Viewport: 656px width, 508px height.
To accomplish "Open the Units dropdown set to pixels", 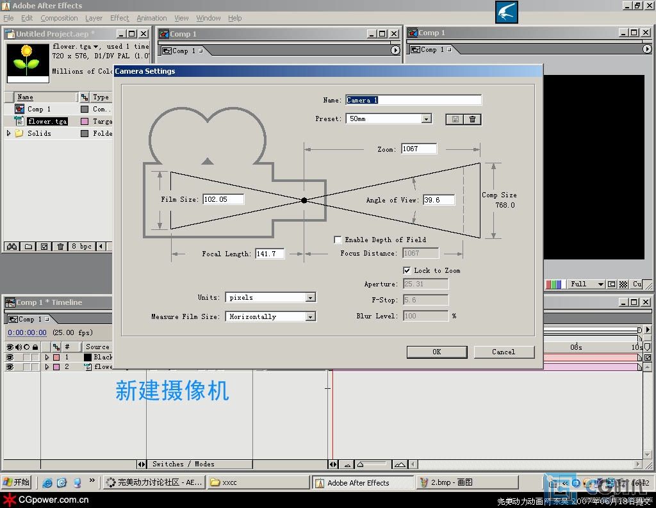I will [x=310, y=297].
